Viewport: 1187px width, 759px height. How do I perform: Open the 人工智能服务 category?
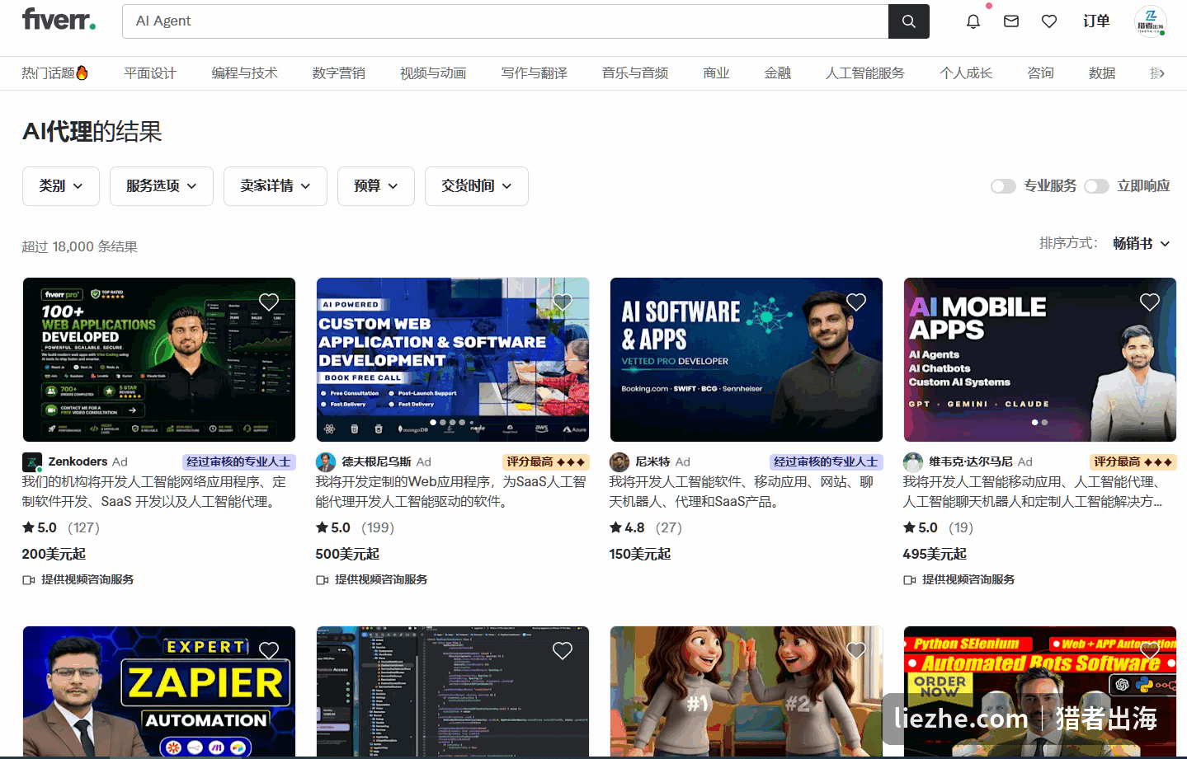[865, 73]
